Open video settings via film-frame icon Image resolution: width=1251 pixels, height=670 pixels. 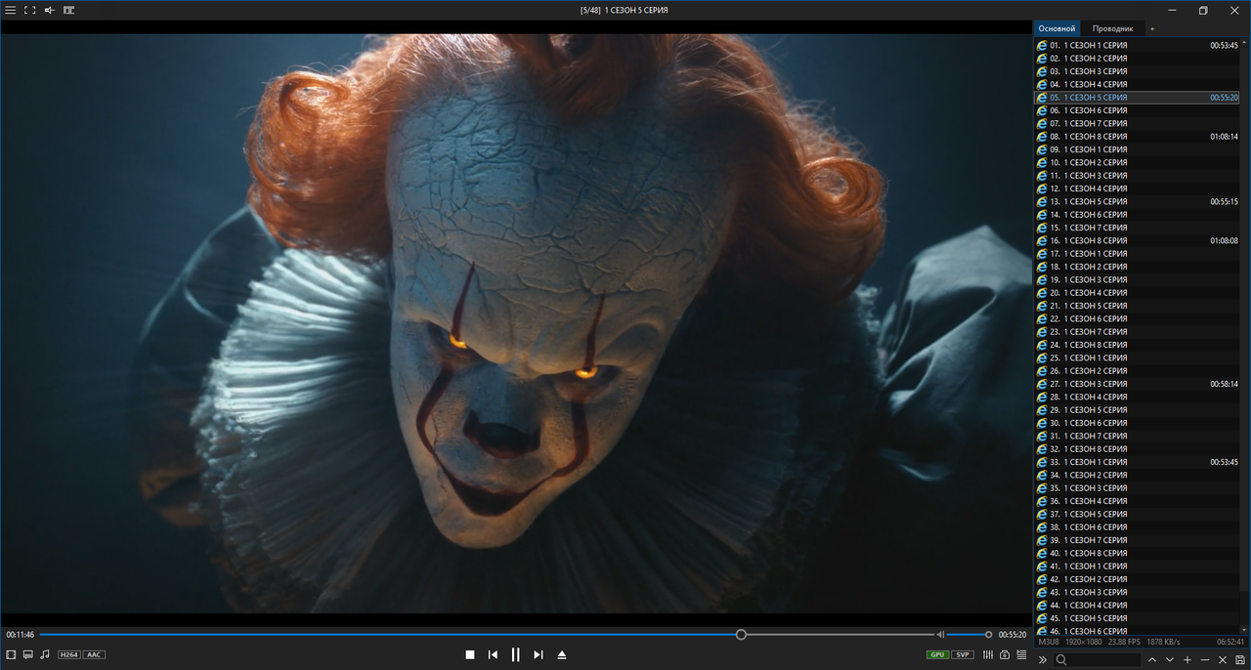11,654
